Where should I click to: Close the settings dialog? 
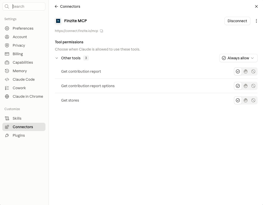coord(256,6)
